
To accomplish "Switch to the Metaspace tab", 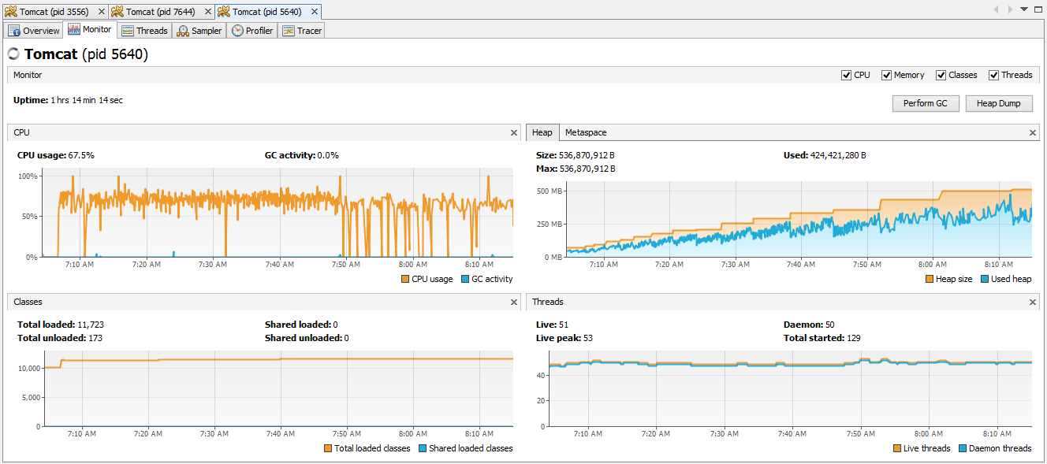I will tap(586, 132).
